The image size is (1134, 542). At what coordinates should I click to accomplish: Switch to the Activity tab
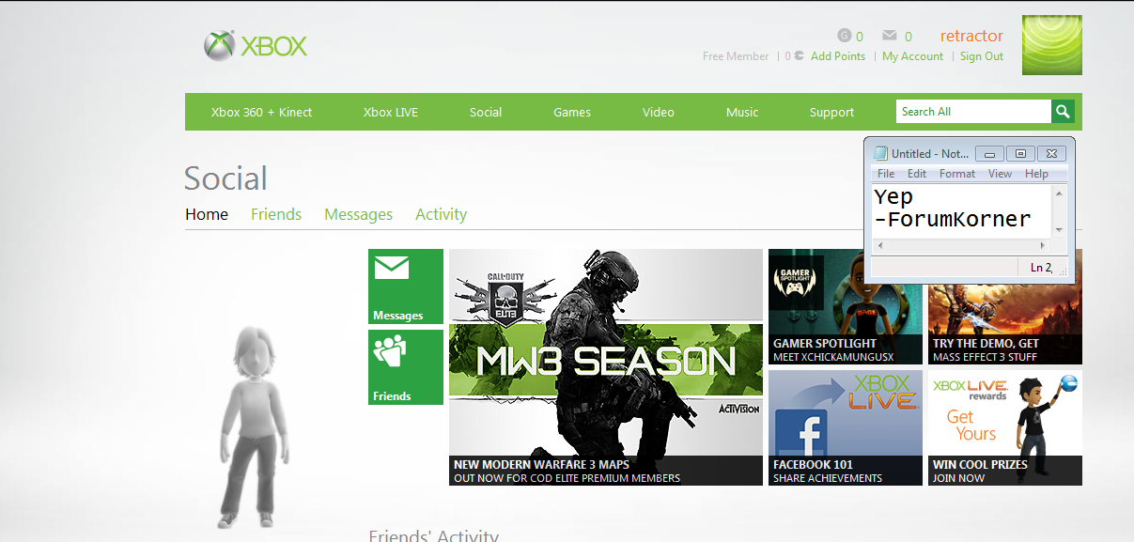point(442,214)
